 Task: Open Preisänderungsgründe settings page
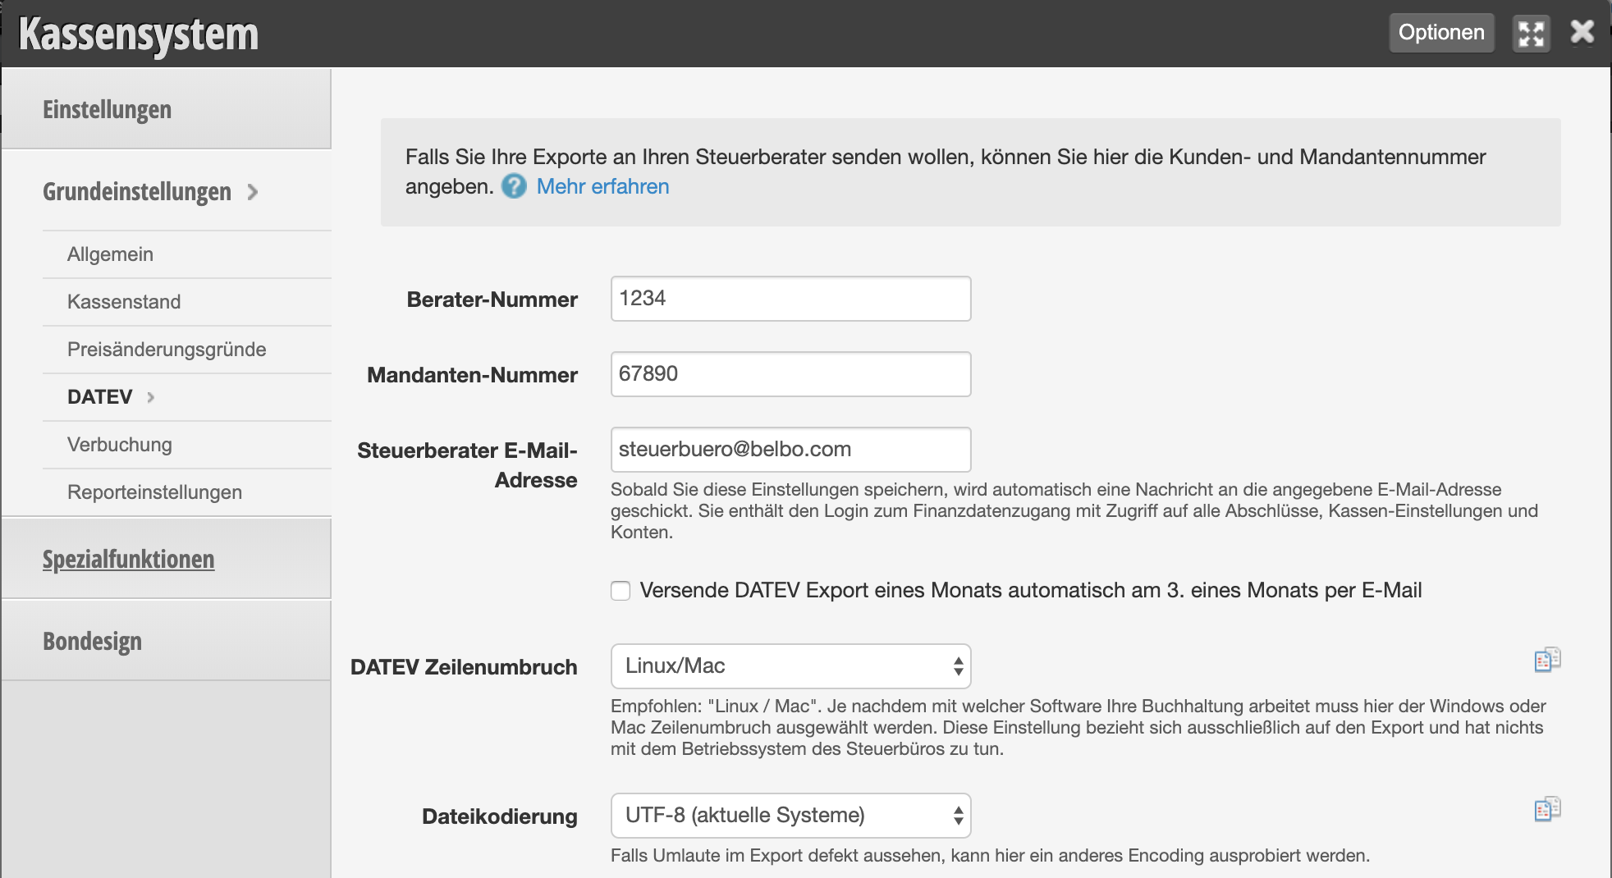tap(167, 350)
